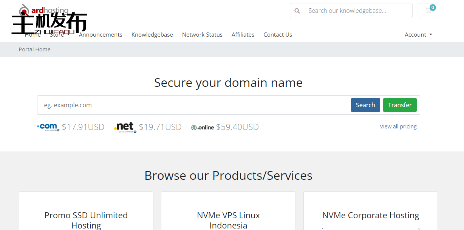Image resolution: width=464 pixels, height=230 pixels.
Task: Click the magnifying glass search icon
Action: [x=297, y=11]
